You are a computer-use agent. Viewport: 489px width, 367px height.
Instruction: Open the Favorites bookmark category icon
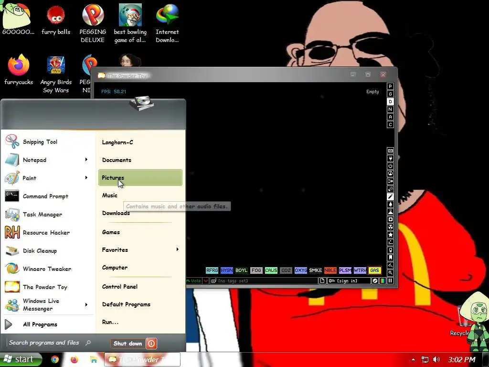(390, 258)
